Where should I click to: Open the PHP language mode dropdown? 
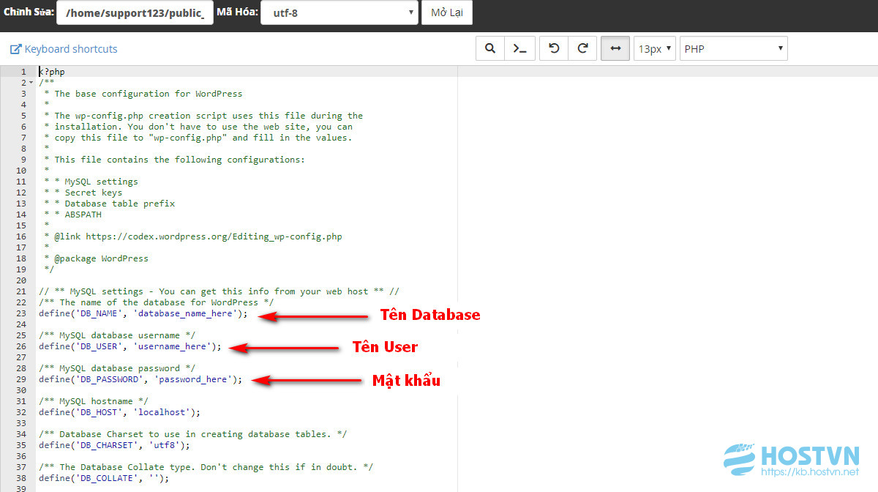(734, 49)
